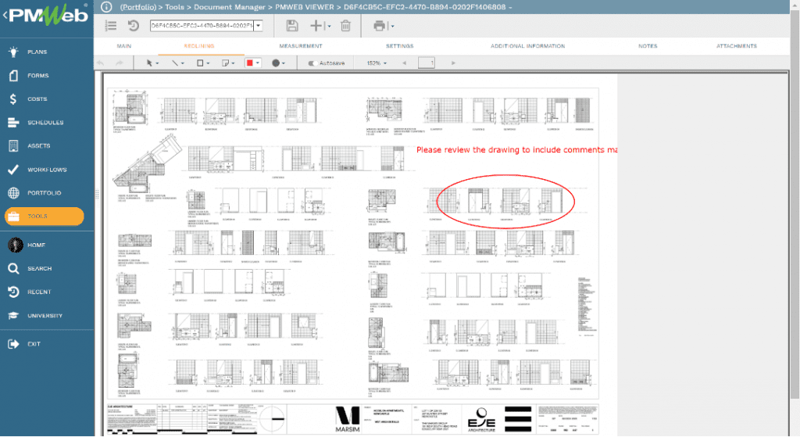The image size is (800, 437).
Task: Open the Costs dollar icon
Action: pyautogui.click(x=13, y=99)
